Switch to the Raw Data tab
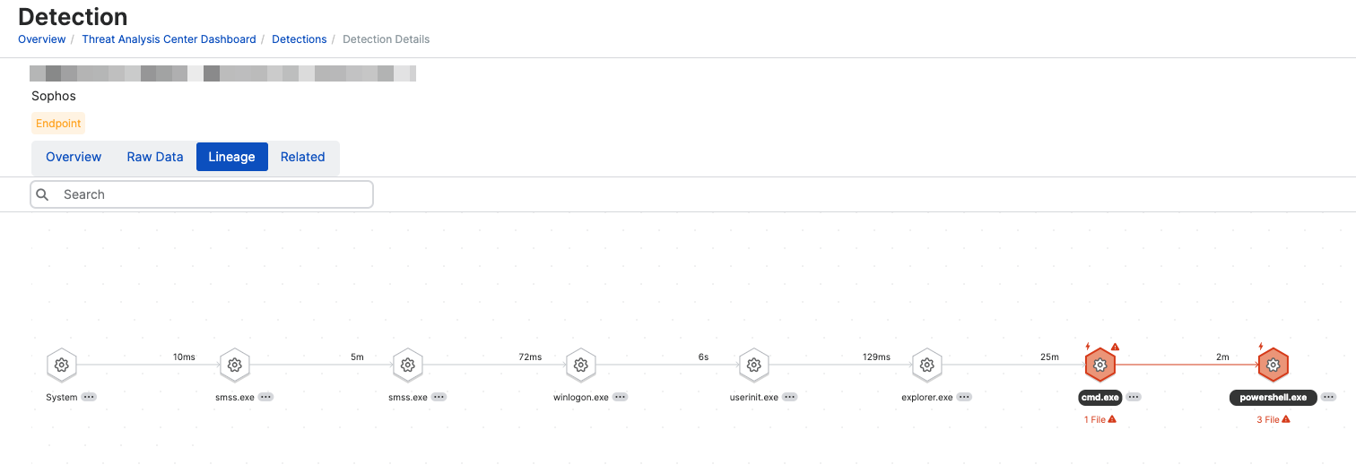The image size is (1356, 473). [155, 157]
